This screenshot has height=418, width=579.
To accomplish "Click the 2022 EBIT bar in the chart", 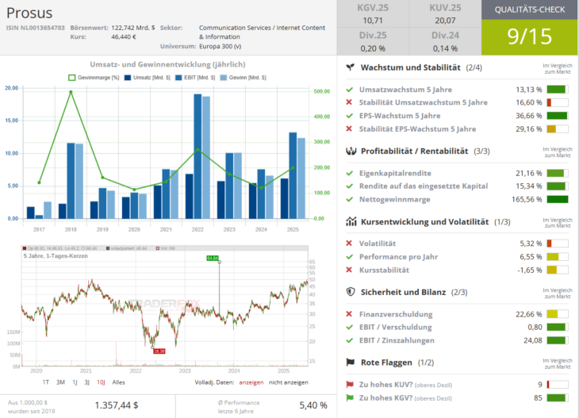I will [197, 156].
